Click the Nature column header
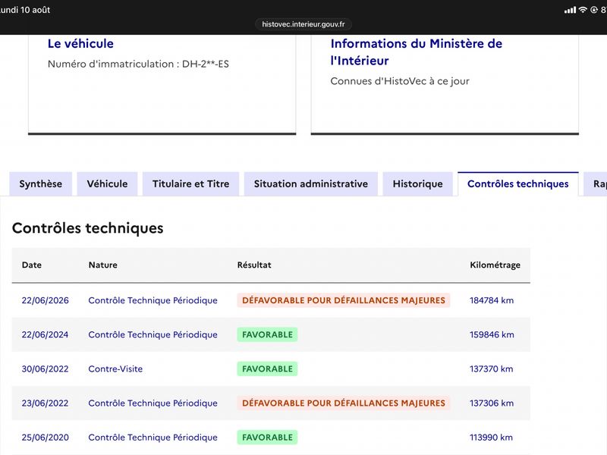The width and height of the screenshot is (607, 455). point(103,265)
